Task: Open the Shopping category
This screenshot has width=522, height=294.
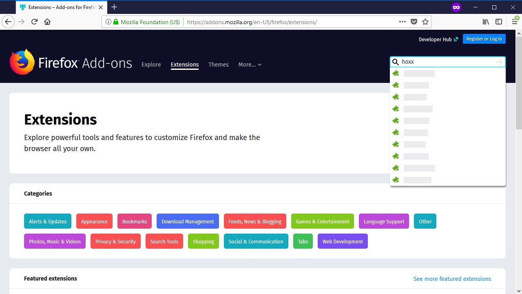Action: pos(203,241)
